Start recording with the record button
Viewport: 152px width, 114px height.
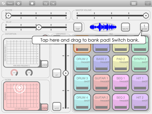[32, 3]
